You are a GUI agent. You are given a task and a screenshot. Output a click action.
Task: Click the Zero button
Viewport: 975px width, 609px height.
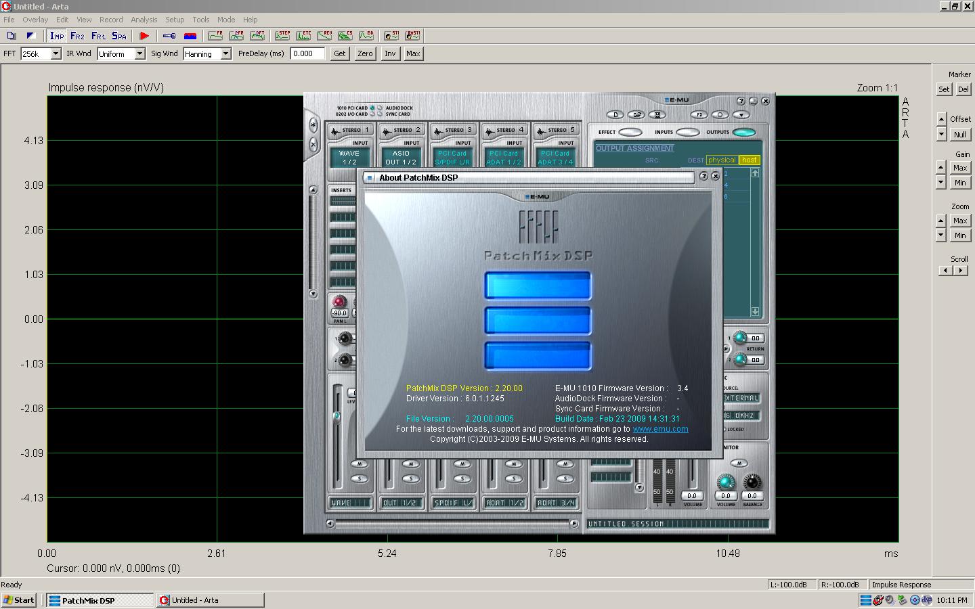pyautogui.click(x=365, y=53)
